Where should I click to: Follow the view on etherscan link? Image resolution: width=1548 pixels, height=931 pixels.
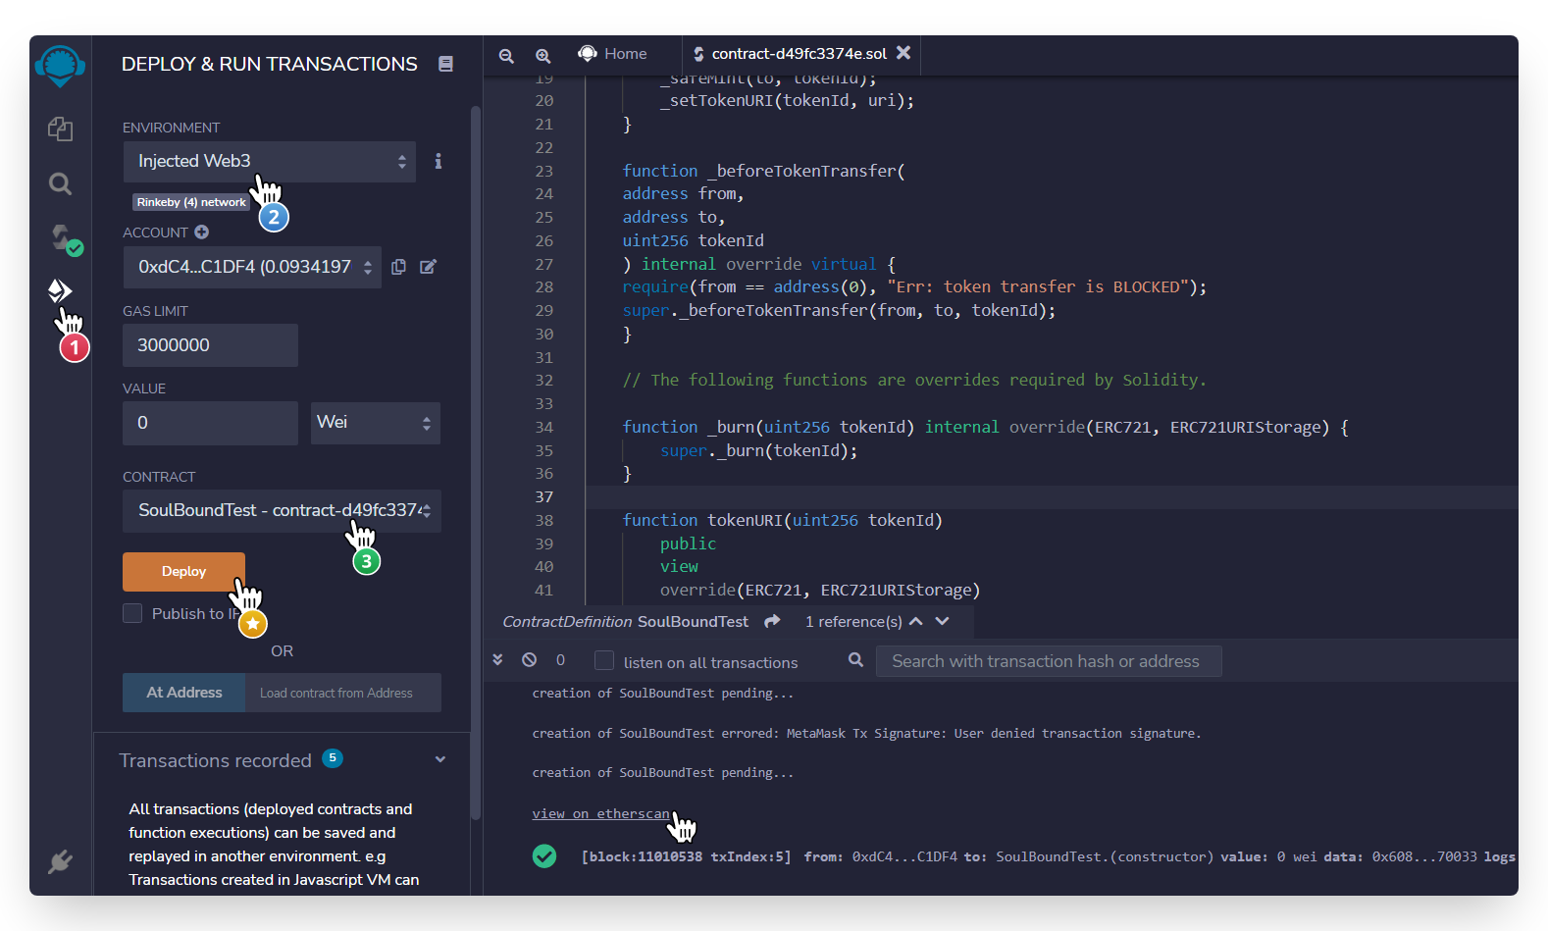(600, 813)
